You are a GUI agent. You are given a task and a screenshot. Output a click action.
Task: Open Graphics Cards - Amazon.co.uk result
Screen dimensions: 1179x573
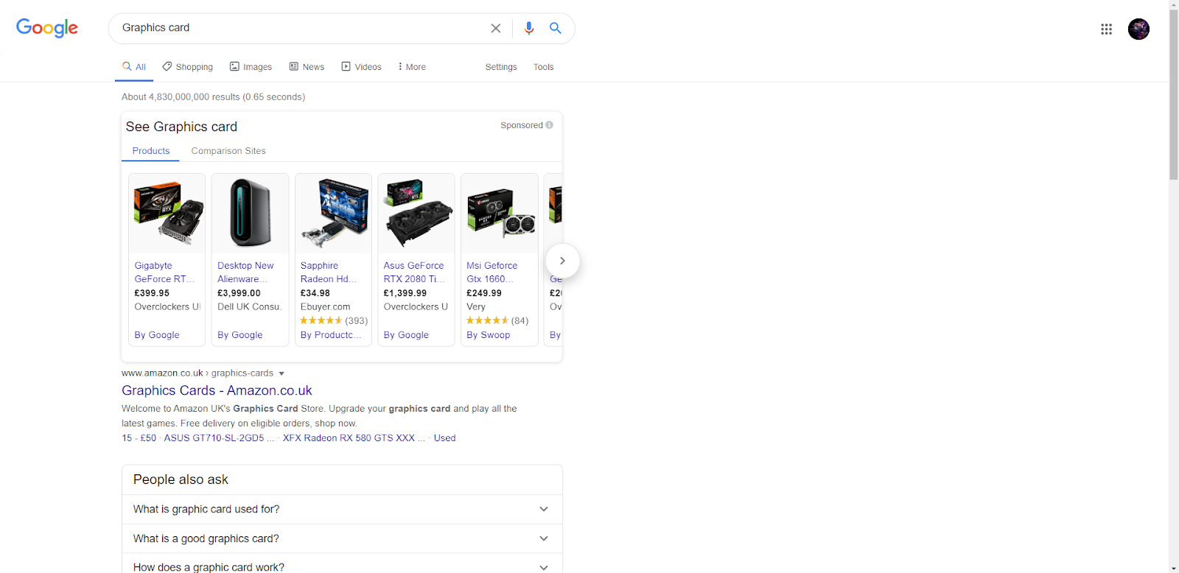[x=217, y=390]
